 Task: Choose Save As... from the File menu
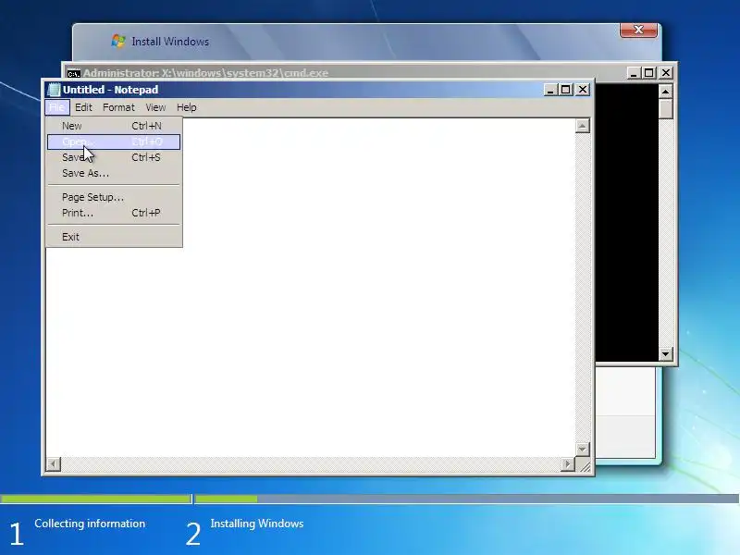113,173
